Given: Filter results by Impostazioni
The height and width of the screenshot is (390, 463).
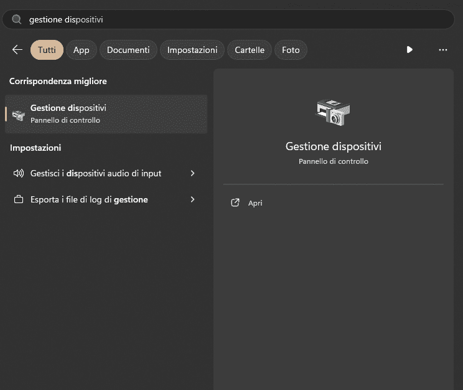Looking at the screenshot, I should pyautogui.click(x=192, y=50).
